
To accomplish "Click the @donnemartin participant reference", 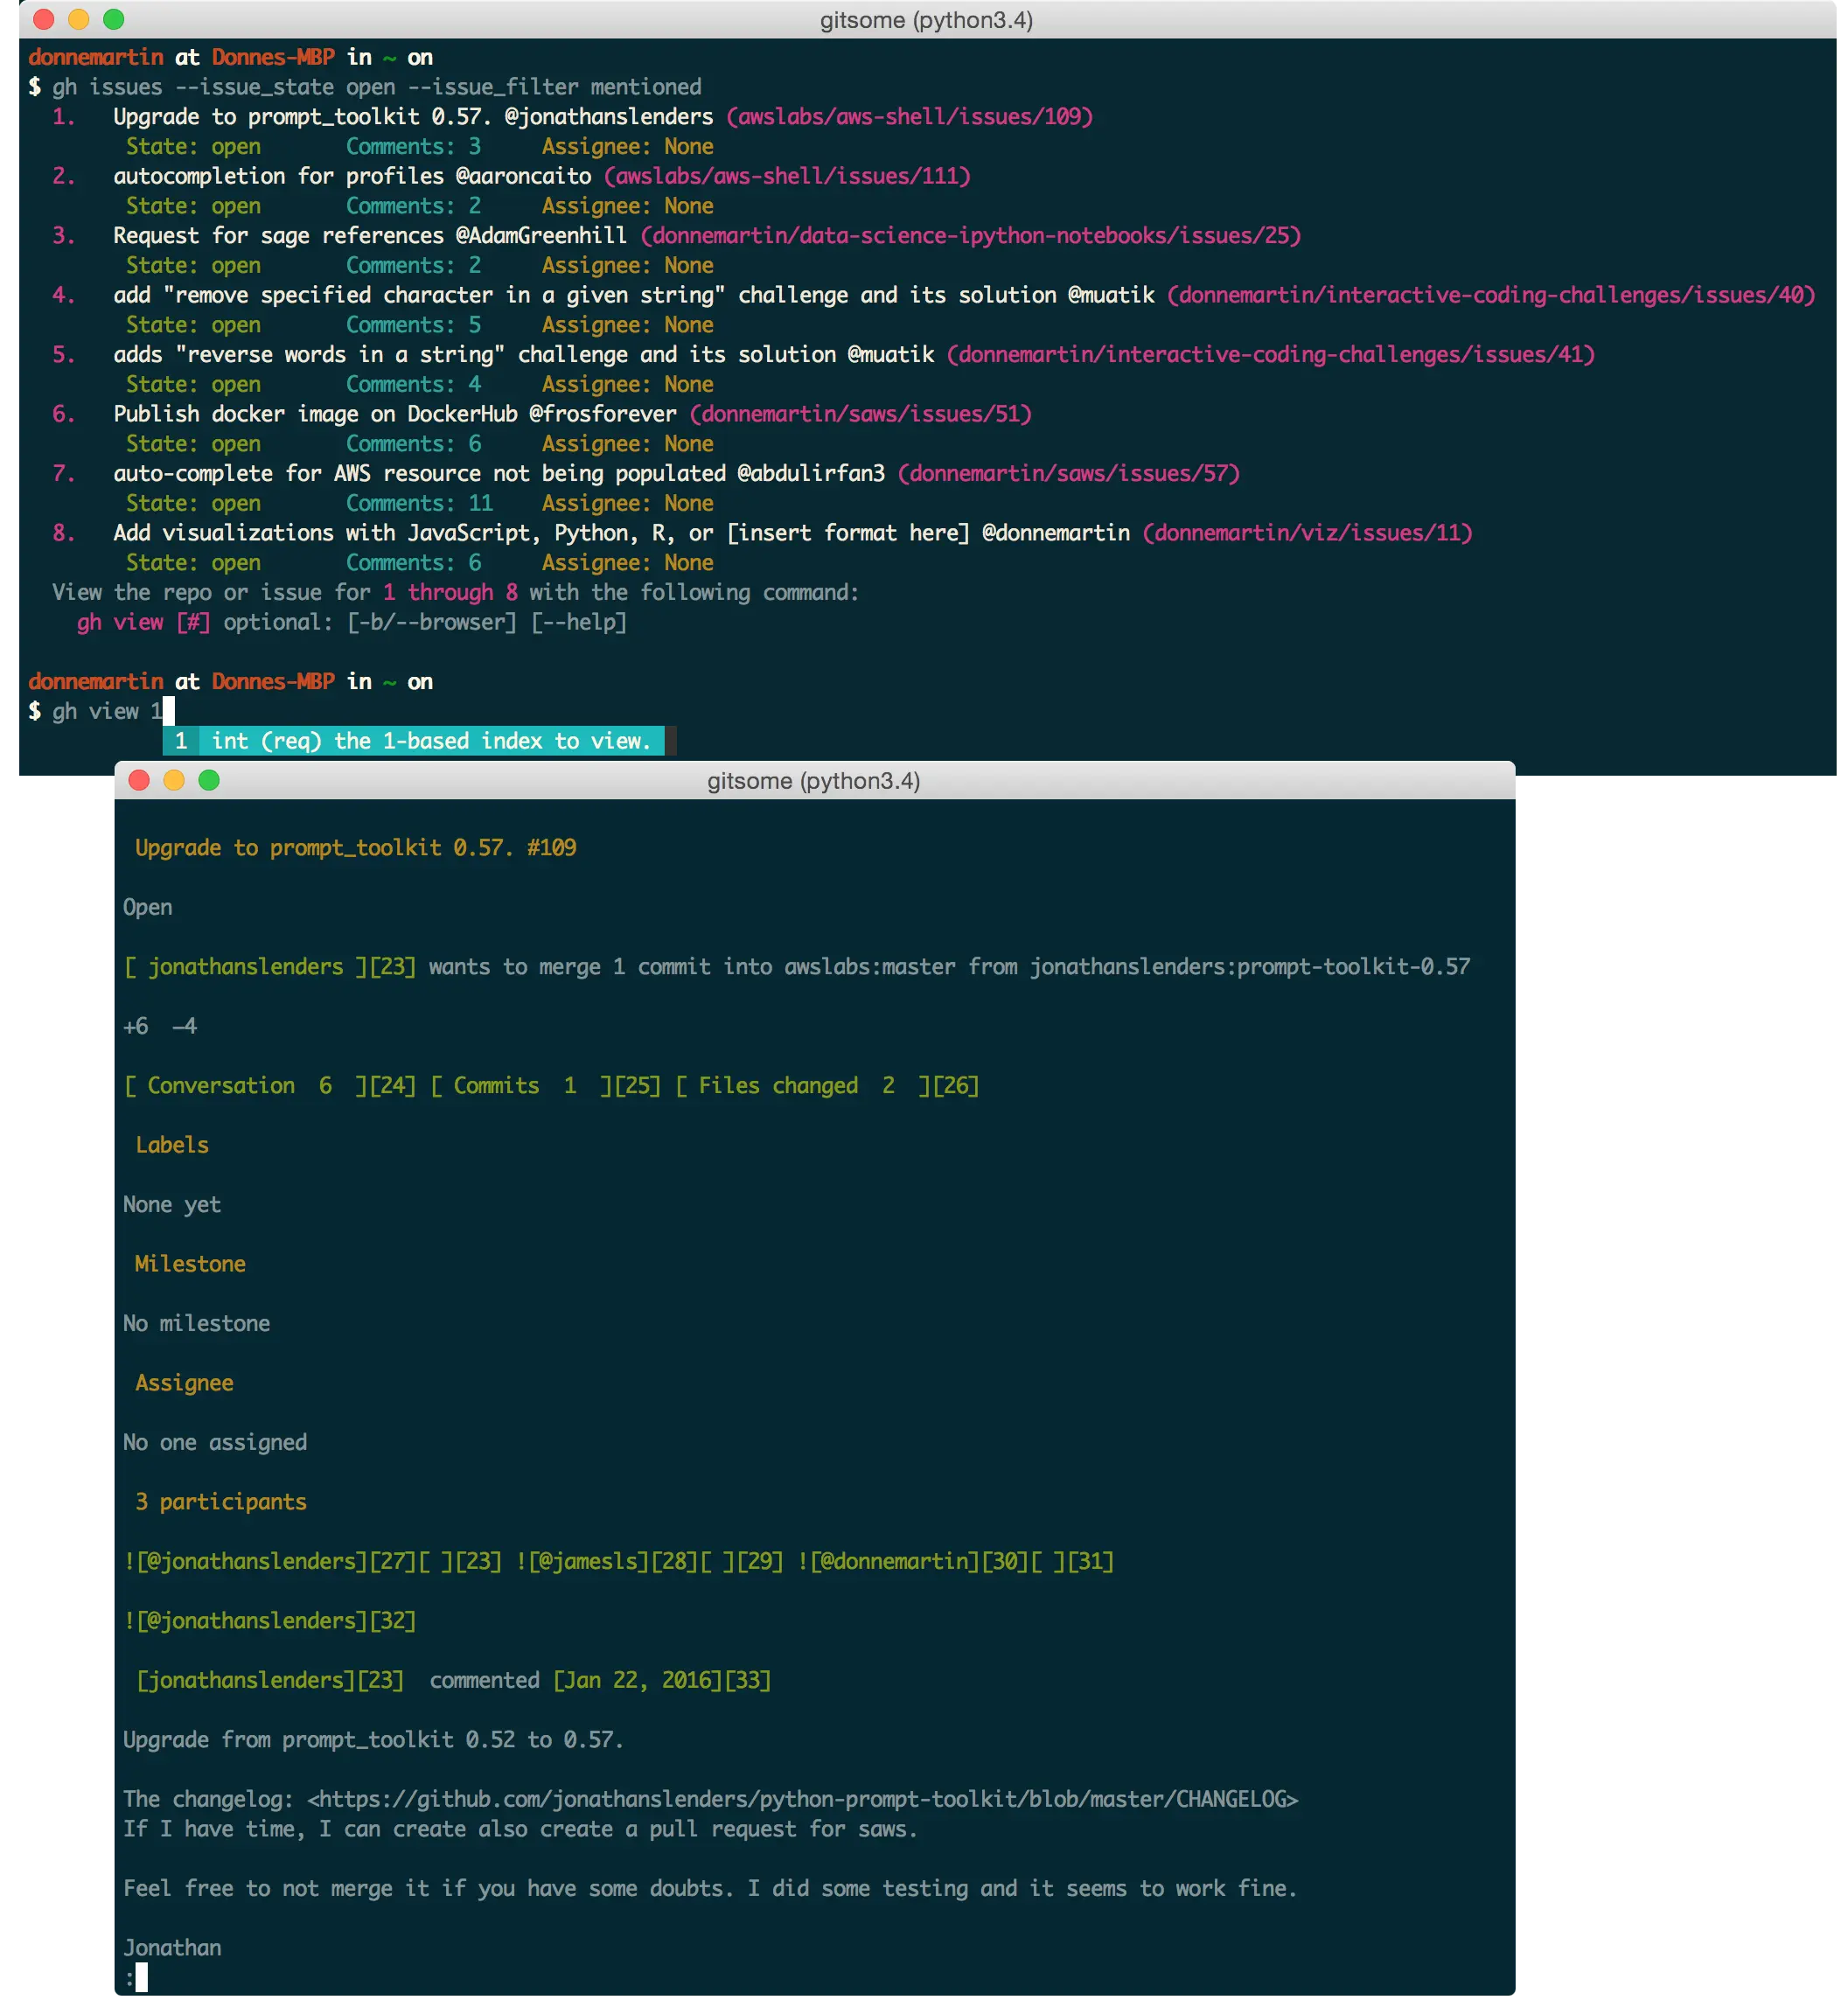I will (x=894, y=1561).
